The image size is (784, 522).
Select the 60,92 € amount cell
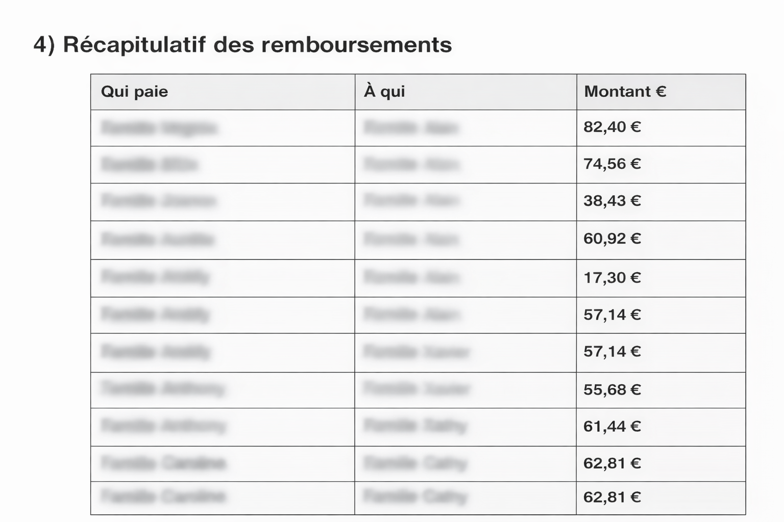tap(611, 239)
